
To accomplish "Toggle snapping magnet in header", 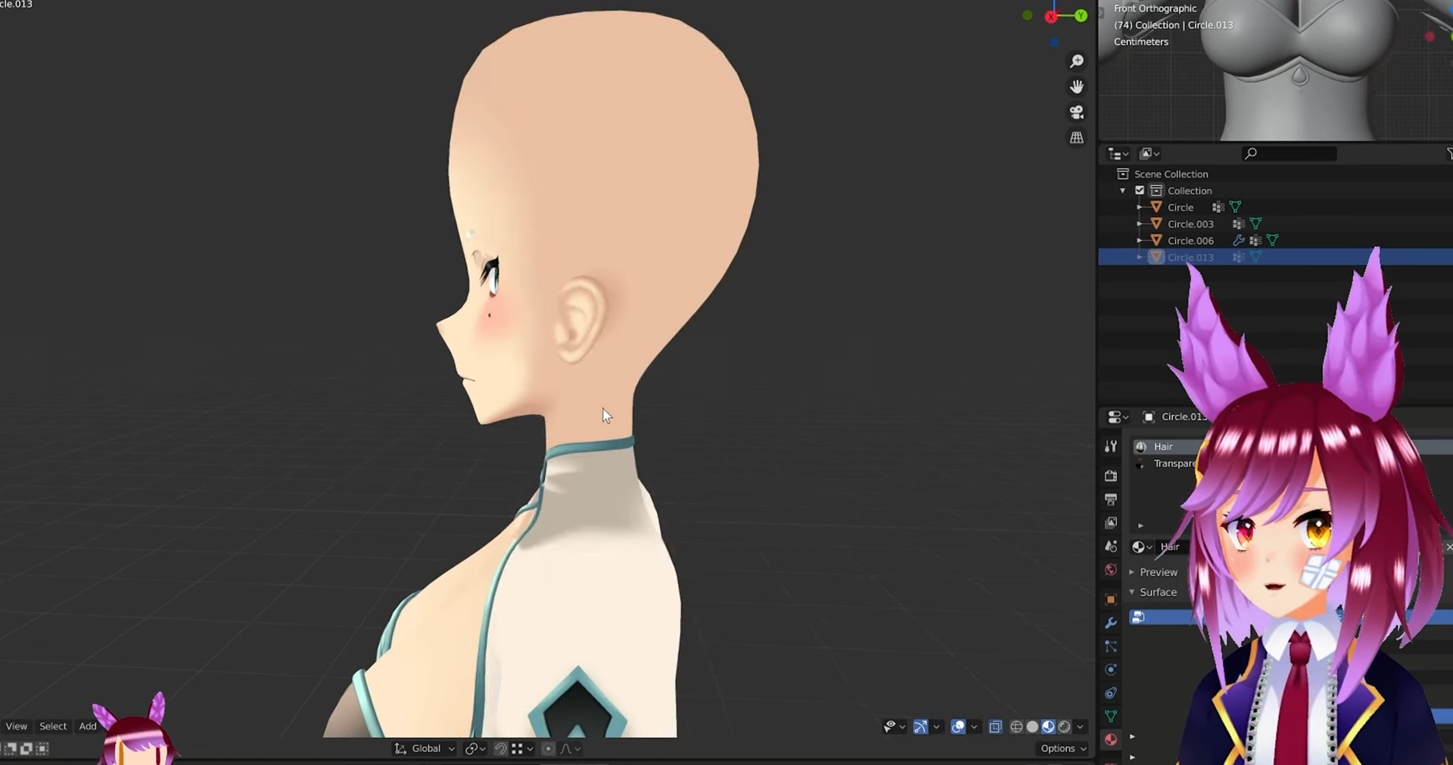I will point(500,748).
